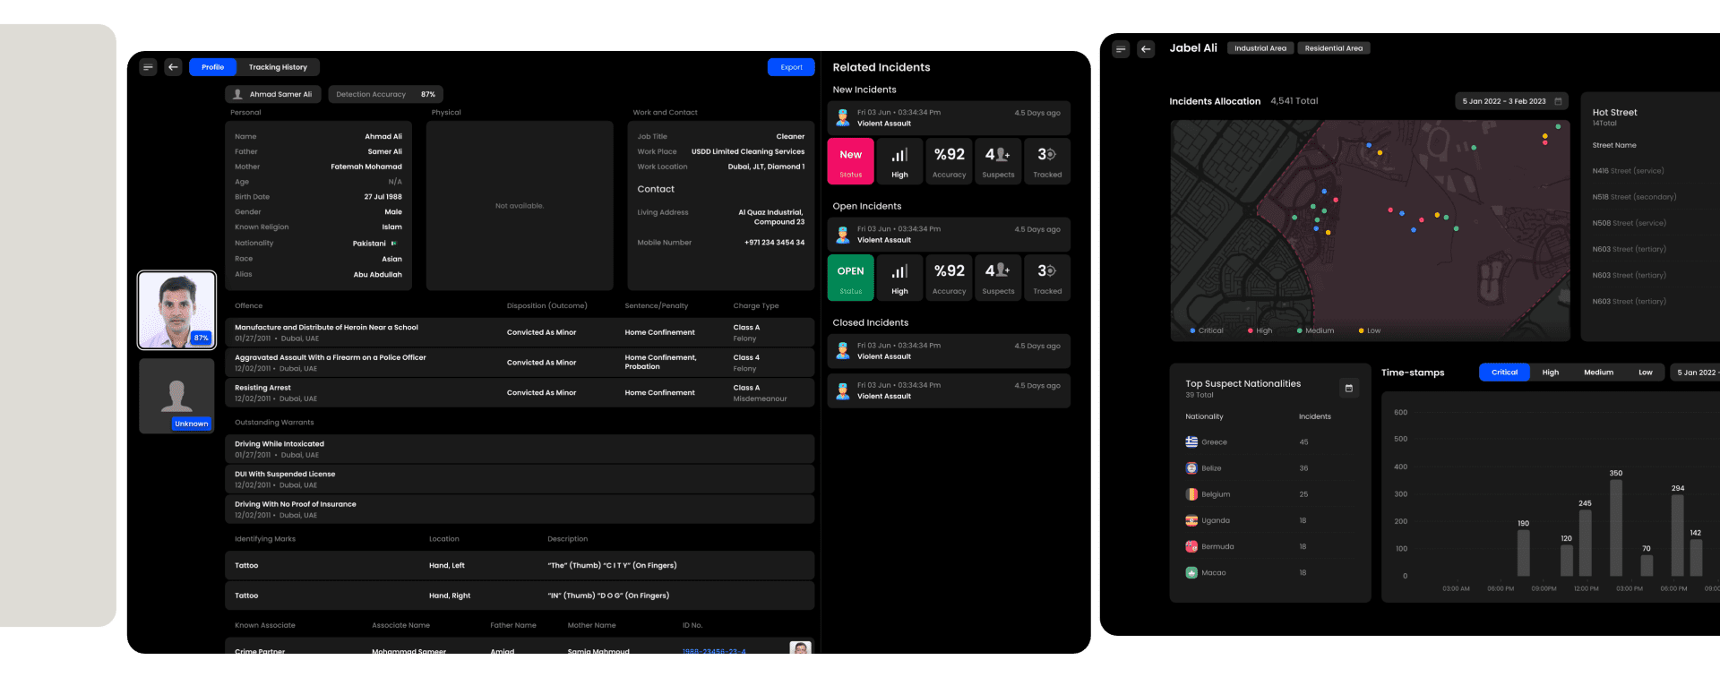This screenshot has width=1720, height=694.
Task: Click the calendar icon in Top Suspect Nationalities
Action: coord(1348,388)
